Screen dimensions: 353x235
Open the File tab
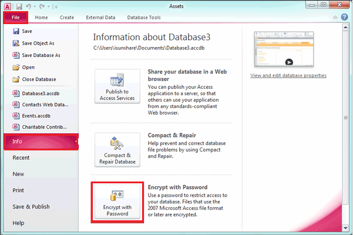(x=15, y=18)
